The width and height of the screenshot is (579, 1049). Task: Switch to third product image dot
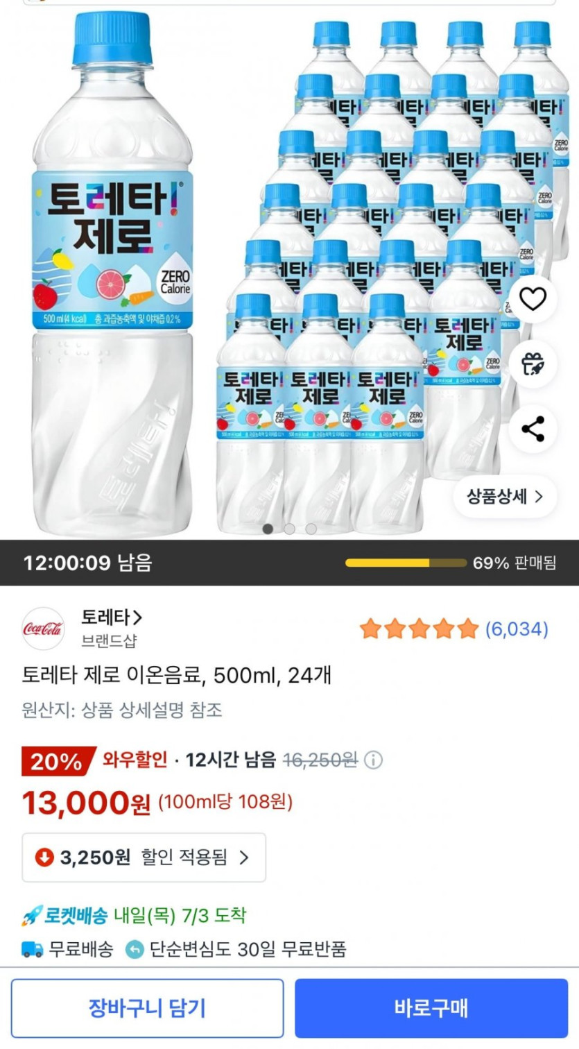point(311,529)
